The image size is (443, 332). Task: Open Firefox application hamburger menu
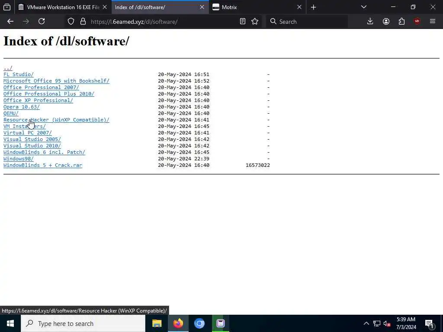pos(433,22)
